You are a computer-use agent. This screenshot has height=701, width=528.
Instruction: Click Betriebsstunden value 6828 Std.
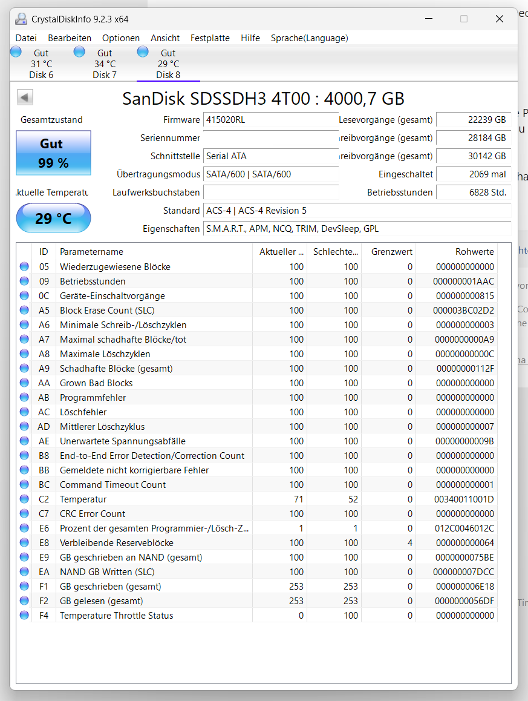click(x=474, y=193)
